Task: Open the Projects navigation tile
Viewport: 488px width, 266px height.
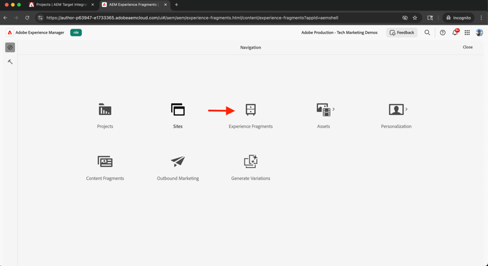Action: [x=105, y=116]
